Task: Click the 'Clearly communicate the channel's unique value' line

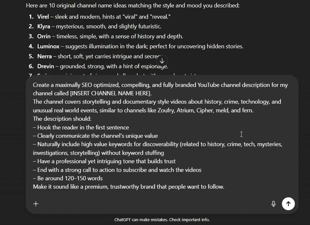Action: pyautogui.click(x=95, y=136)
